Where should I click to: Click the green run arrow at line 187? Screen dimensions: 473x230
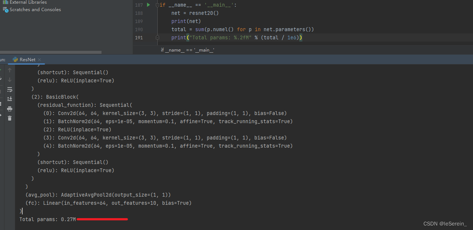coord(148,5)
